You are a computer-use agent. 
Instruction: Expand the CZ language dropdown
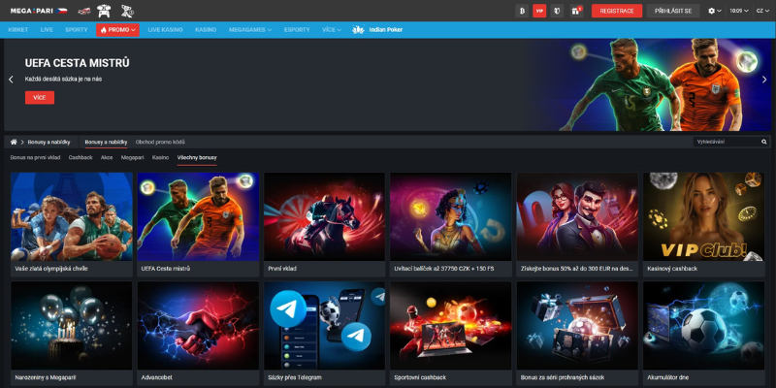[x=762, y=11]
